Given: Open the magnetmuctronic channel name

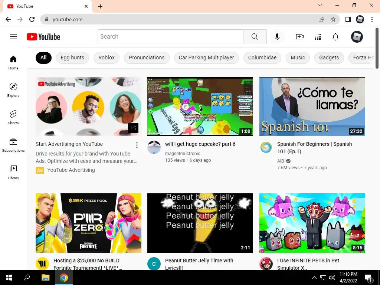Looking at the screenshot, I should (183, 153).
